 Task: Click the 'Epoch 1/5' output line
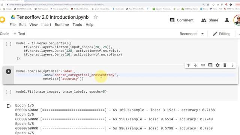pyautogui.click(x=25, y=105)
